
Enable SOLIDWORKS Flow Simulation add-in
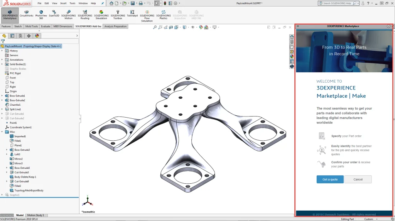(147, 16)
